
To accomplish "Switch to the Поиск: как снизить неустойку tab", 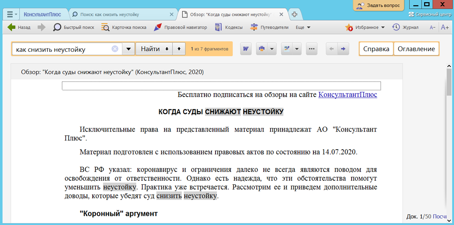I will (x=122, y=14).
